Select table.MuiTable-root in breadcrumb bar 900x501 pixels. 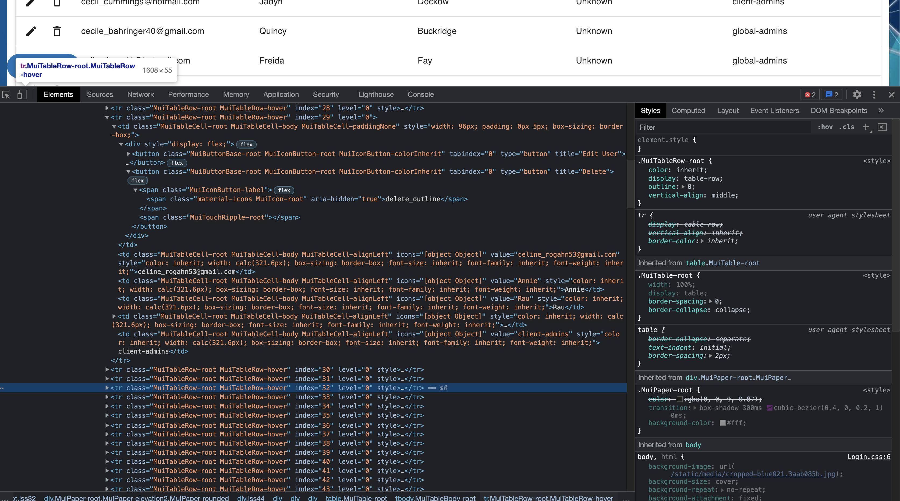(356, 498)
